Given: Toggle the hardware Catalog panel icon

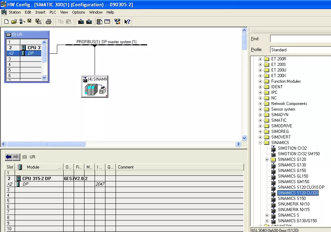Looking at the screenshot, I should (99, 22).
